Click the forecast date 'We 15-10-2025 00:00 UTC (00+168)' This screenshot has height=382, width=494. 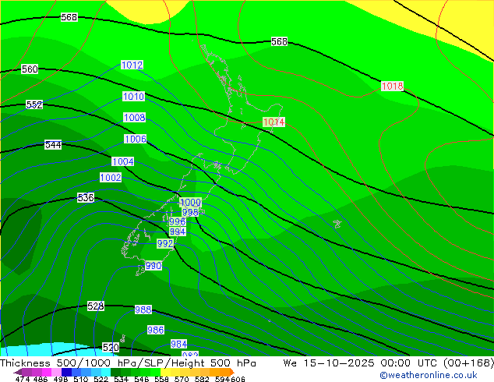click(388, 363)
